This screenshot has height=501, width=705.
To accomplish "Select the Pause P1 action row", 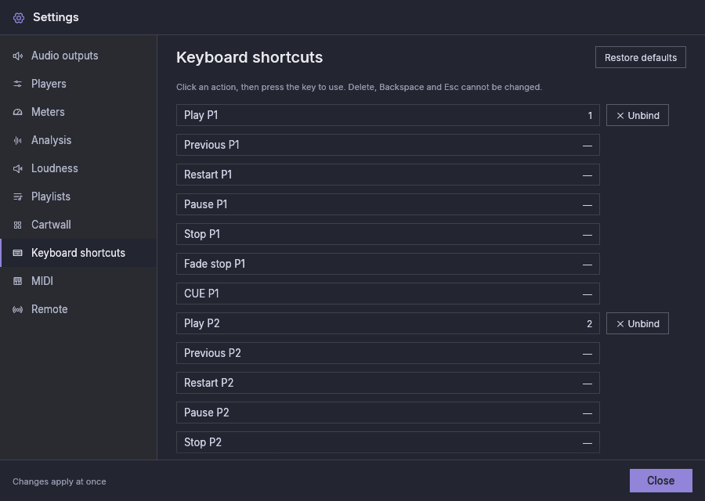I will coord(388,204).
